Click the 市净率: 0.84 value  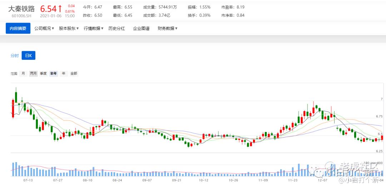233,15
